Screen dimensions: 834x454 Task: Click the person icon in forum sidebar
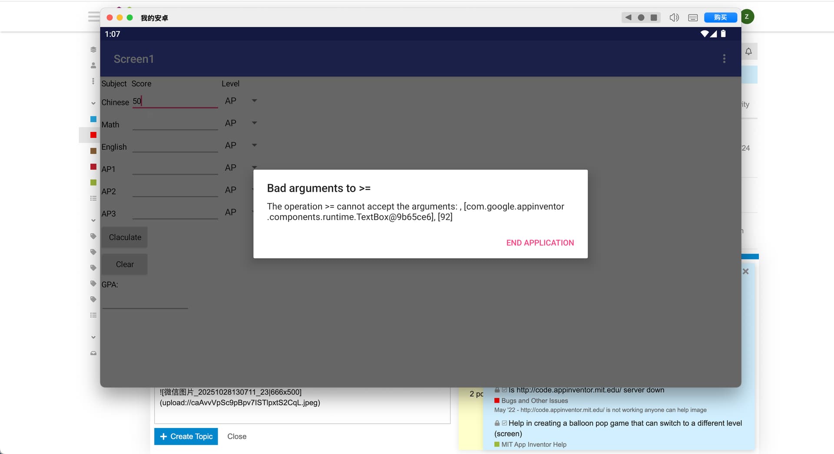(x=93, y=66)
